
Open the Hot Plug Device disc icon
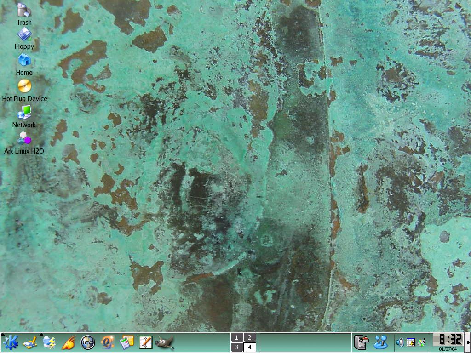point(24,86)
